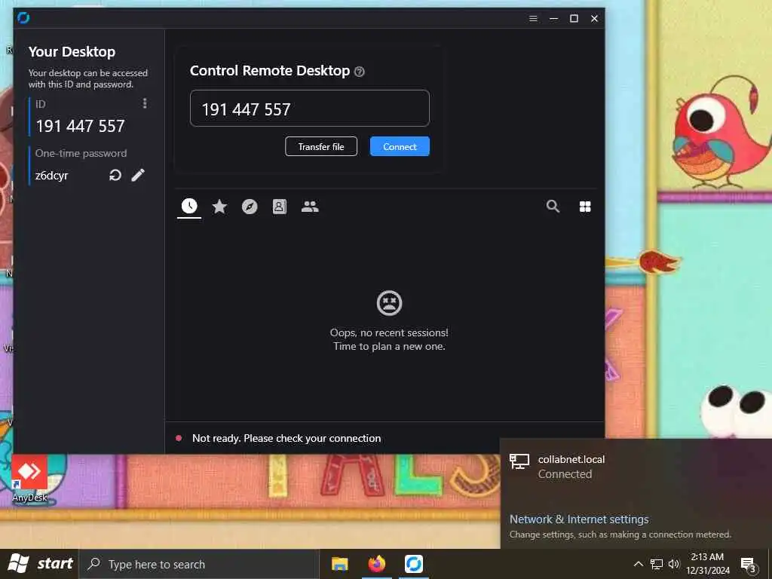Edit the password with the pencil icon
The height and width of the screenshot is (579, 772).
pos(139,175)
